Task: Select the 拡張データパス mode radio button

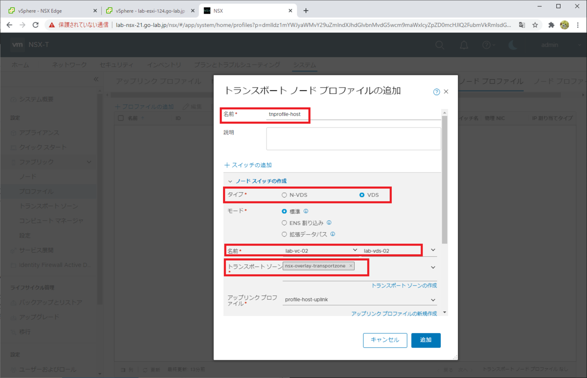Action: [x=284, y=234]
